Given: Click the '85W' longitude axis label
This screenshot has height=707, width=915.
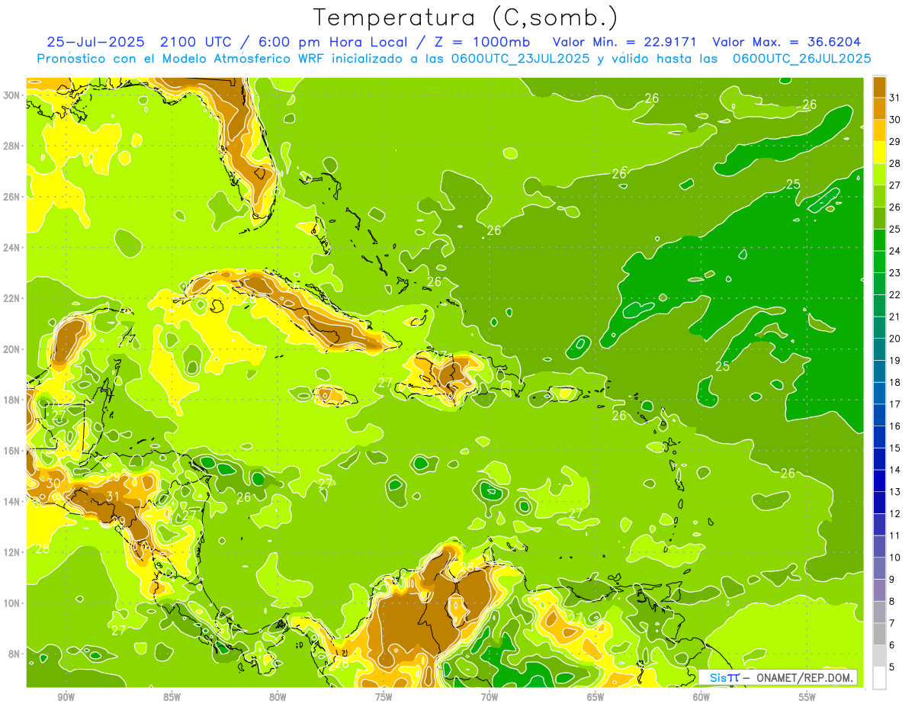Looking at the screenshot, I should pos(172,697).
